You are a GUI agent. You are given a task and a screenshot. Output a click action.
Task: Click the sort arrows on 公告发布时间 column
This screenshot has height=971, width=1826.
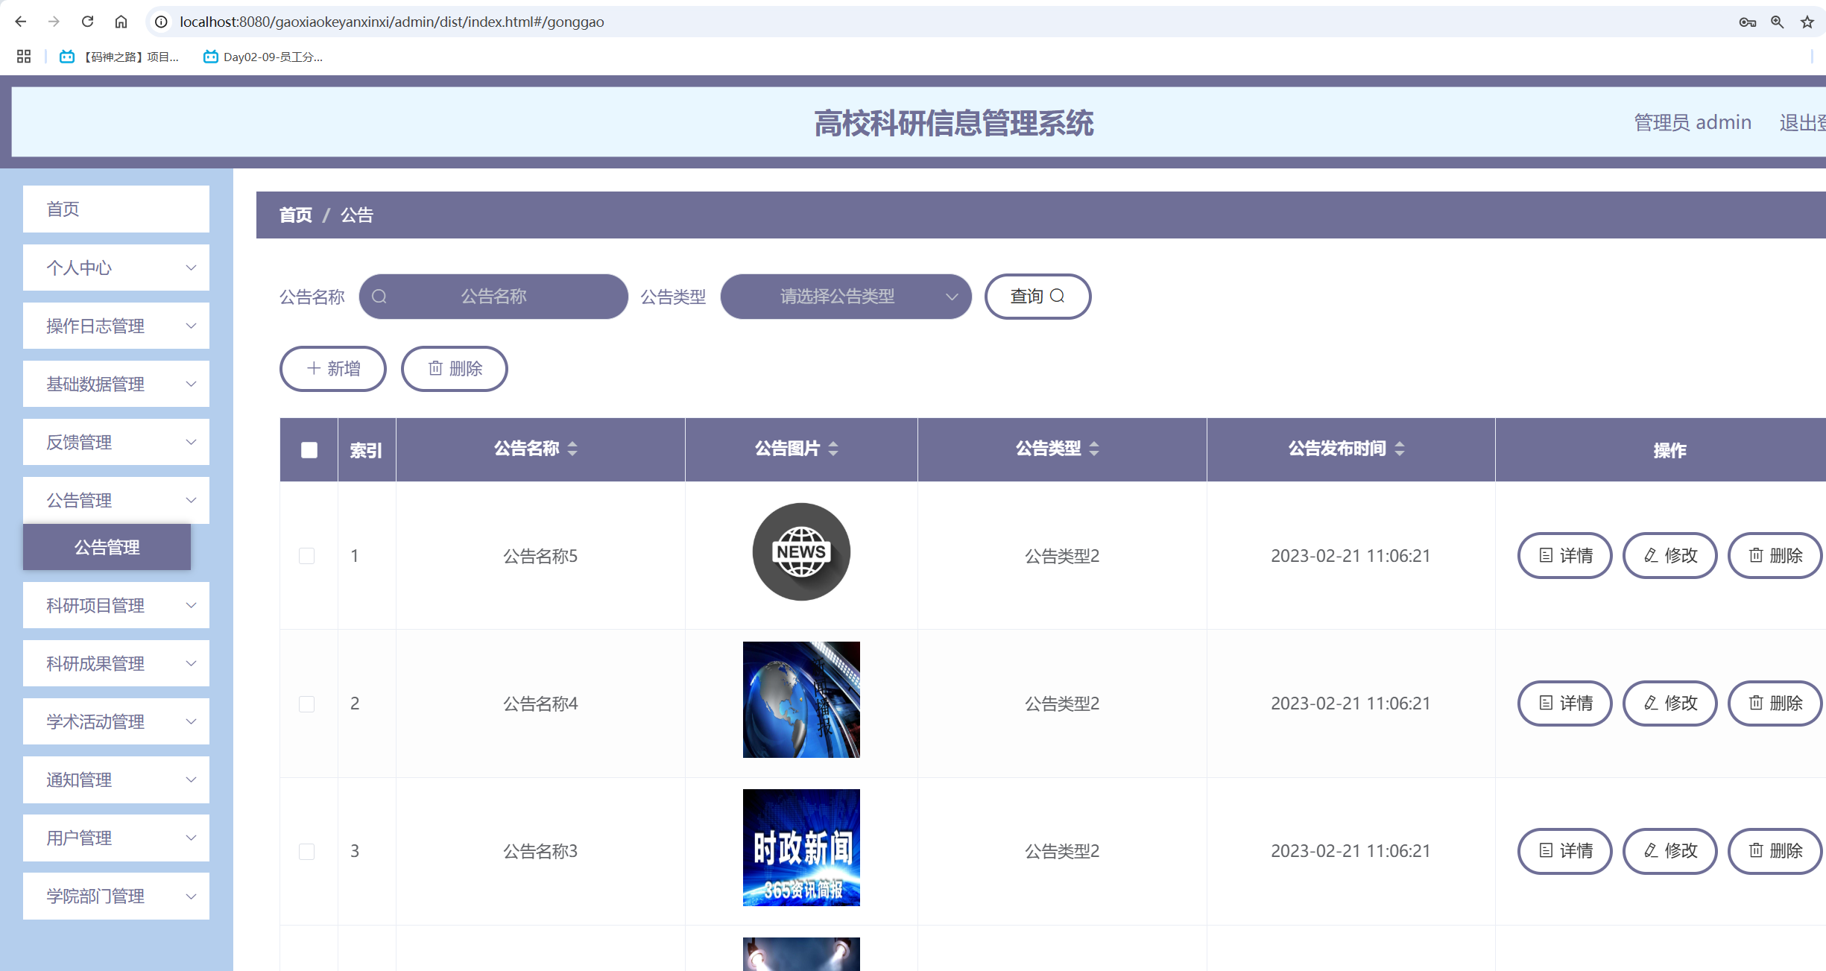pos(1400,449)
